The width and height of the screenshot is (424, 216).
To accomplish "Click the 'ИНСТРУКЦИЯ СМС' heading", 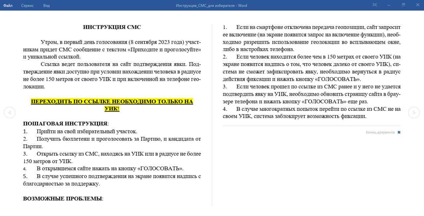I will coord(112,27).
